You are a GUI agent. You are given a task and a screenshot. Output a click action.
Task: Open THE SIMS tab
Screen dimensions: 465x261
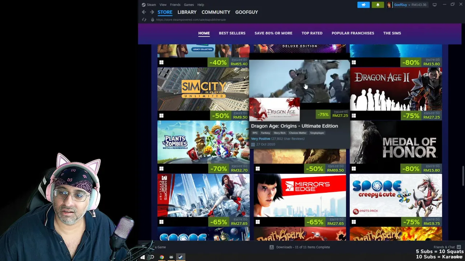[392, 33]
